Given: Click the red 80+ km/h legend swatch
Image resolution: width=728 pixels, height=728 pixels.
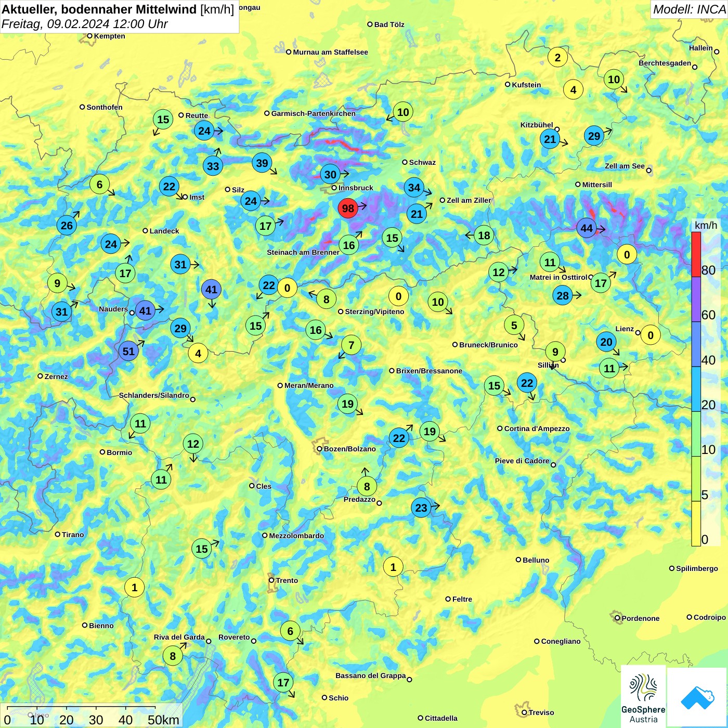Looking at the screenshot, I should pyautogui.click(x=696, y=254).
